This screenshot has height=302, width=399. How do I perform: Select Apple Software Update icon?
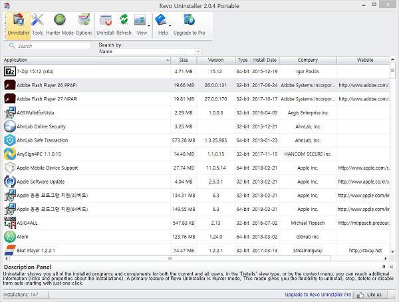click(x=10, y=182)
